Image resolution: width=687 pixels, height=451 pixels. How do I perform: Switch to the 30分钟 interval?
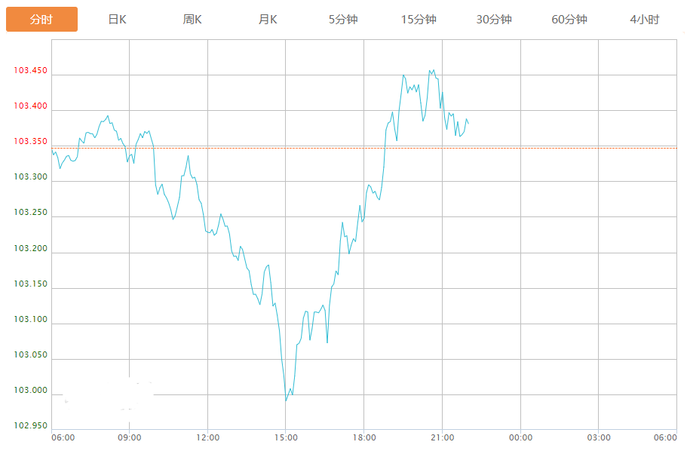tap(494, 20)
